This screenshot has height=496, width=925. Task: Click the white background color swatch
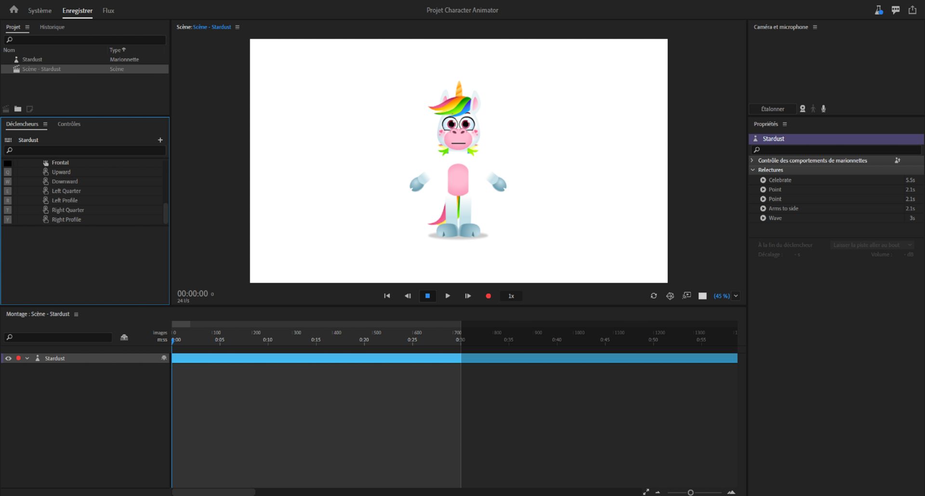coord(702,296)
